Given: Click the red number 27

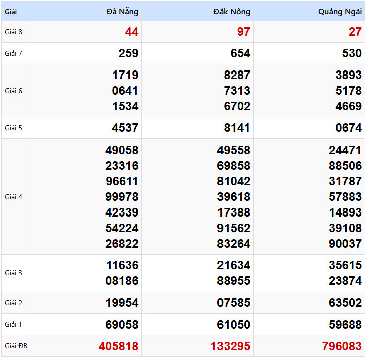Looking at the screenshot, I should [355, 32].
